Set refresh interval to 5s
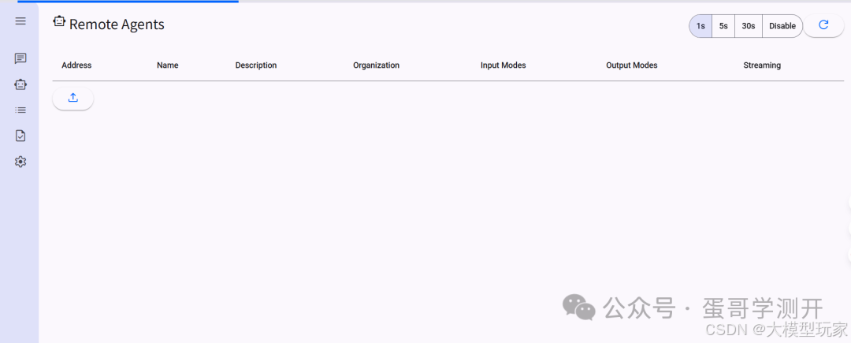This screenshot has height=343, width=851. coord(723,26)
